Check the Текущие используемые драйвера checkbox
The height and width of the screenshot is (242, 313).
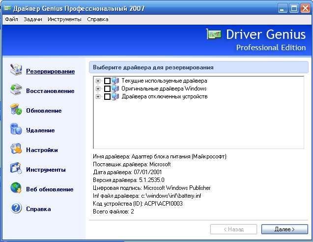point(108,81)
